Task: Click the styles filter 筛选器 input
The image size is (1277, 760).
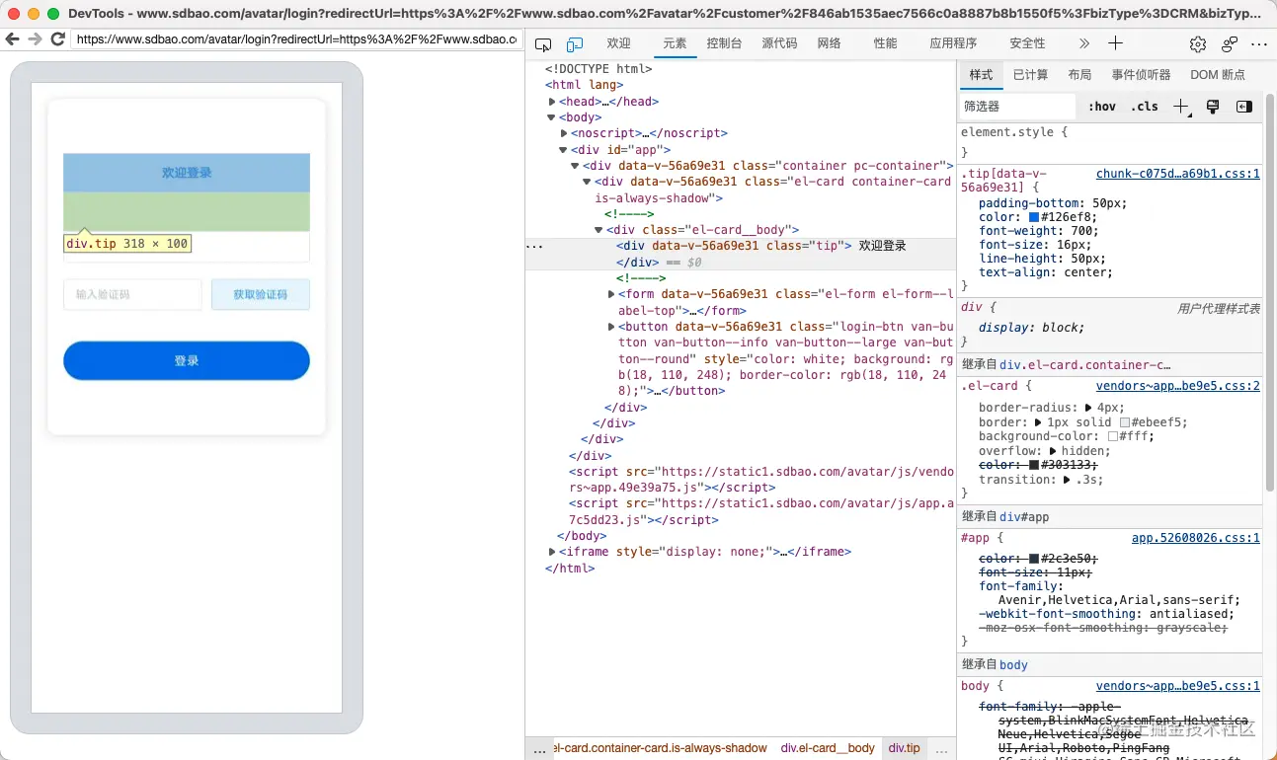Action: coord(1017,107)
